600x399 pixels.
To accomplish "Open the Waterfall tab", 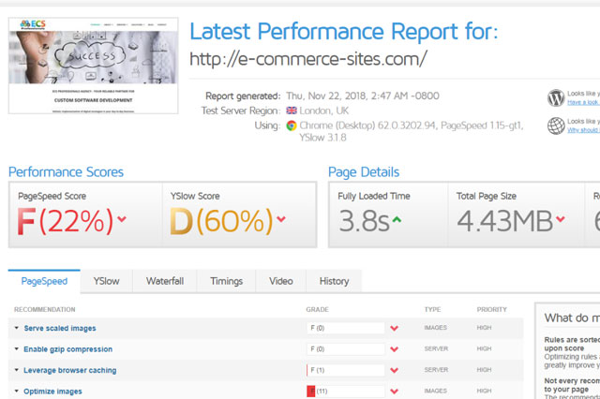I will [165, 281].
